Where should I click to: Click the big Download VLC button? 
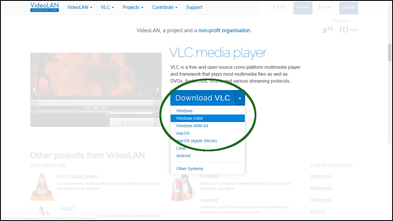click(203, 98)
